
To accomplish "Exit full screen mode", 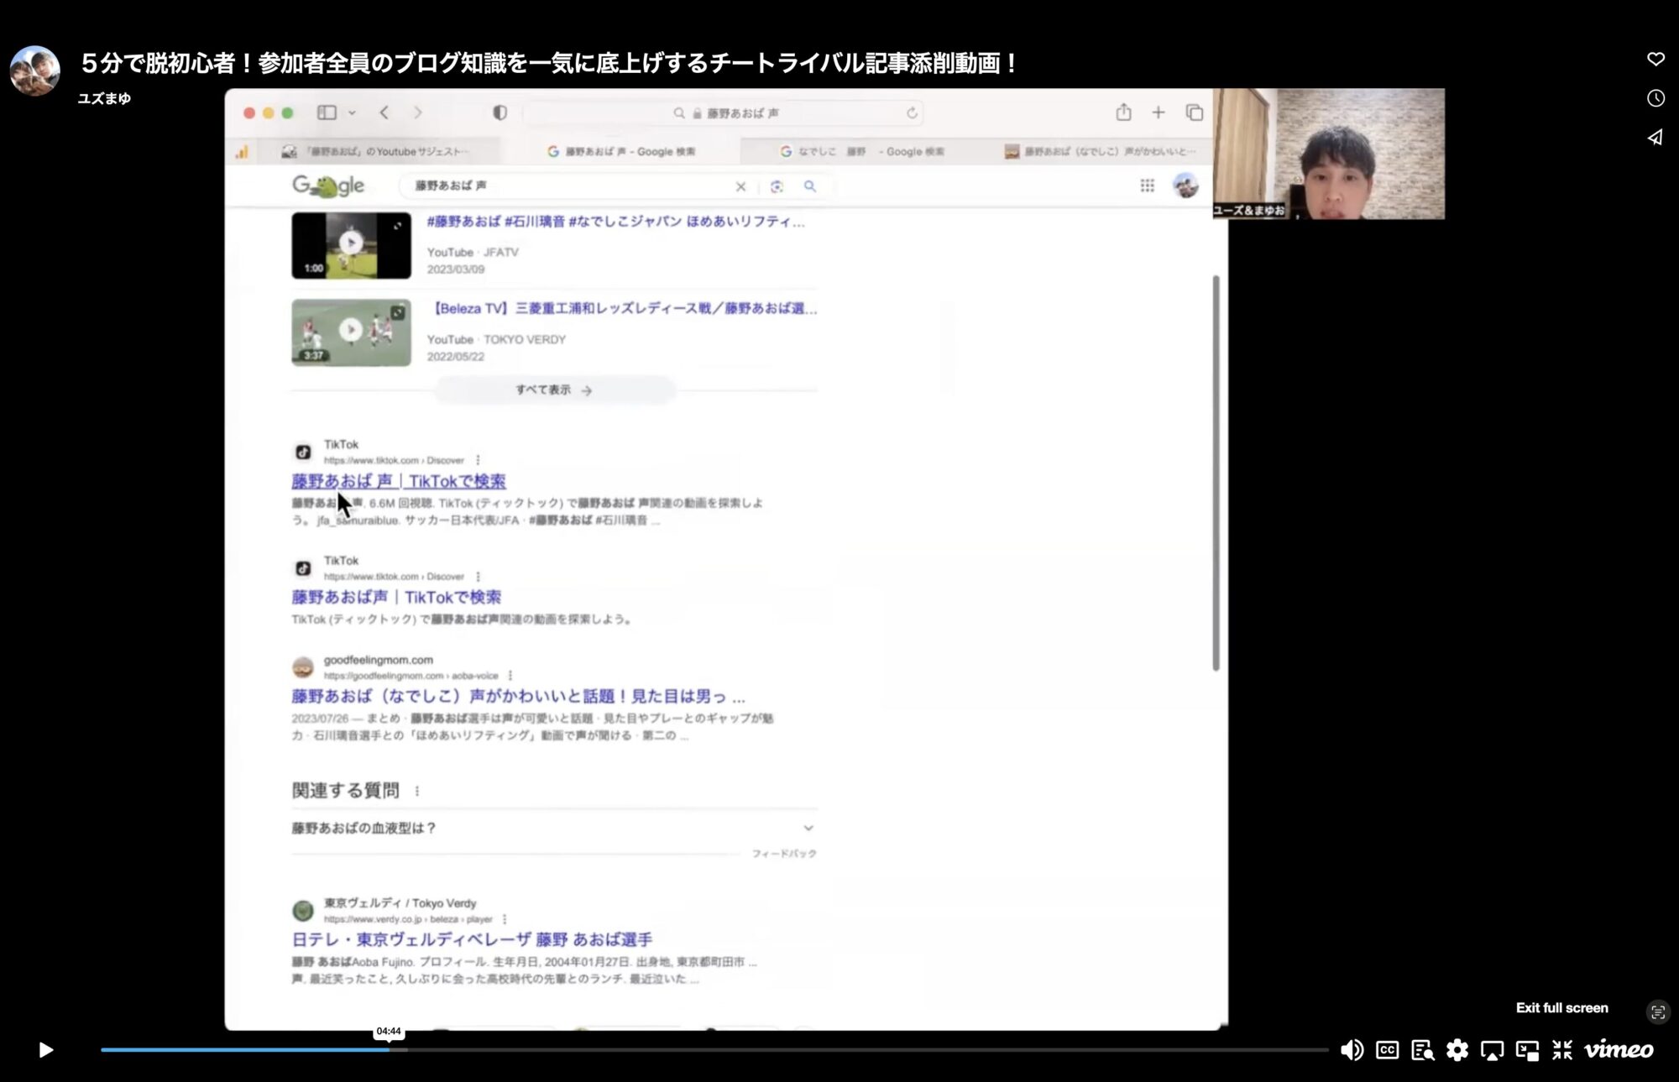I will pos(1561,1050).
